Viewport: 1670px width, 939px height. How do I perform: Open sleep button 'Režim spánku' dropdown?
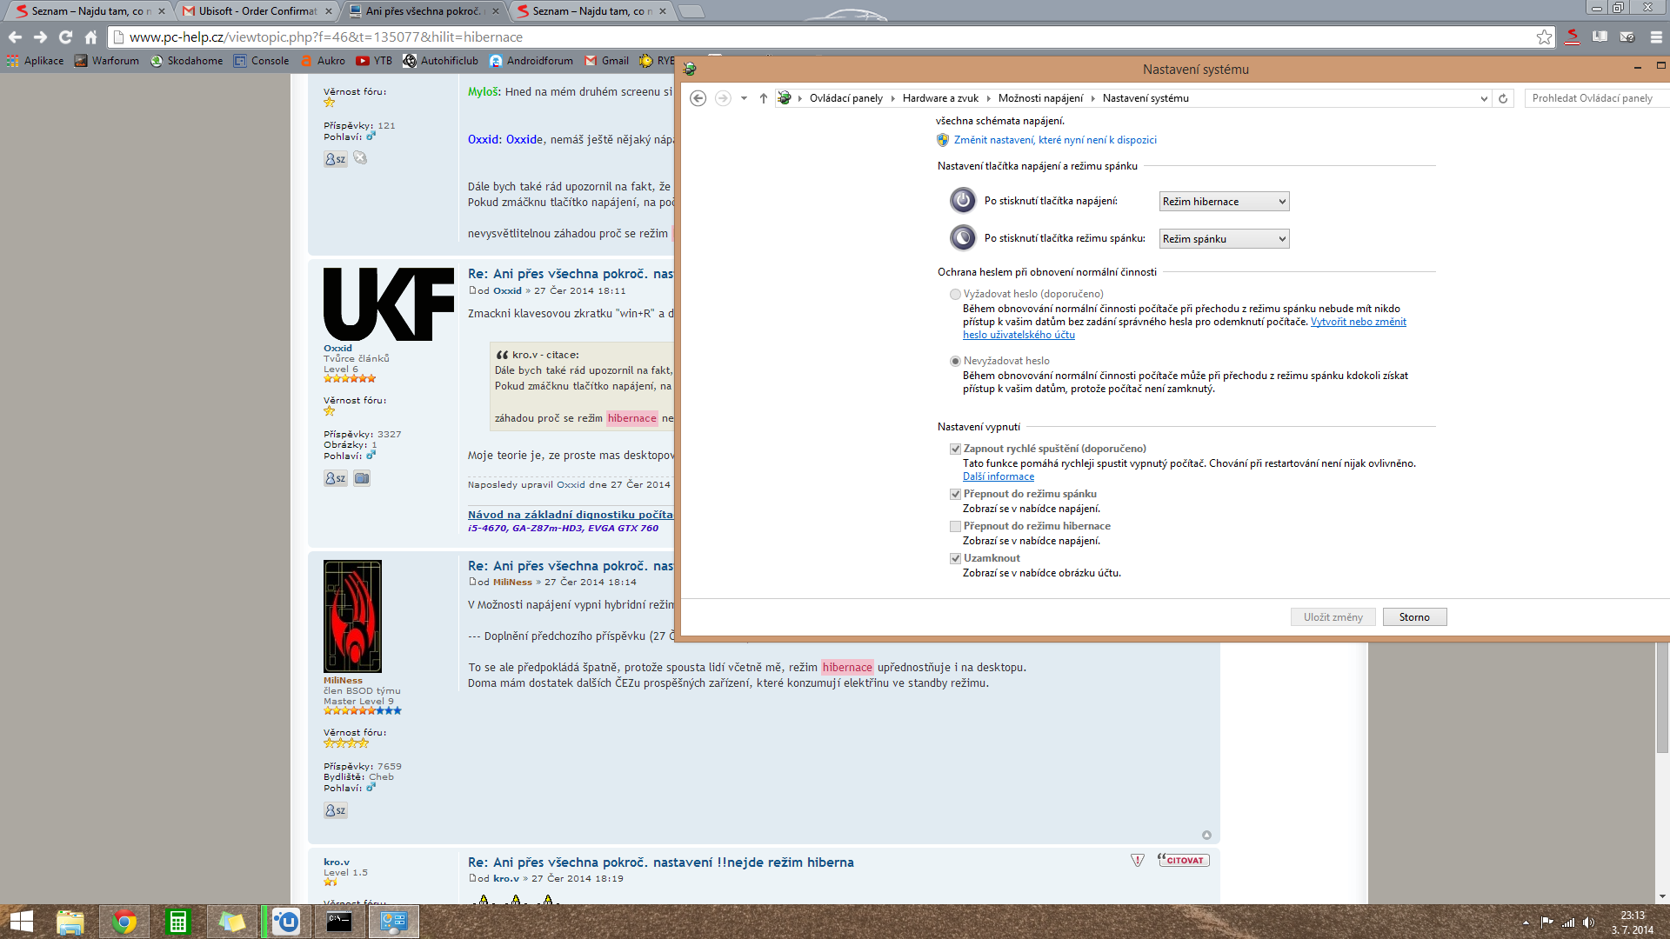1224,239
